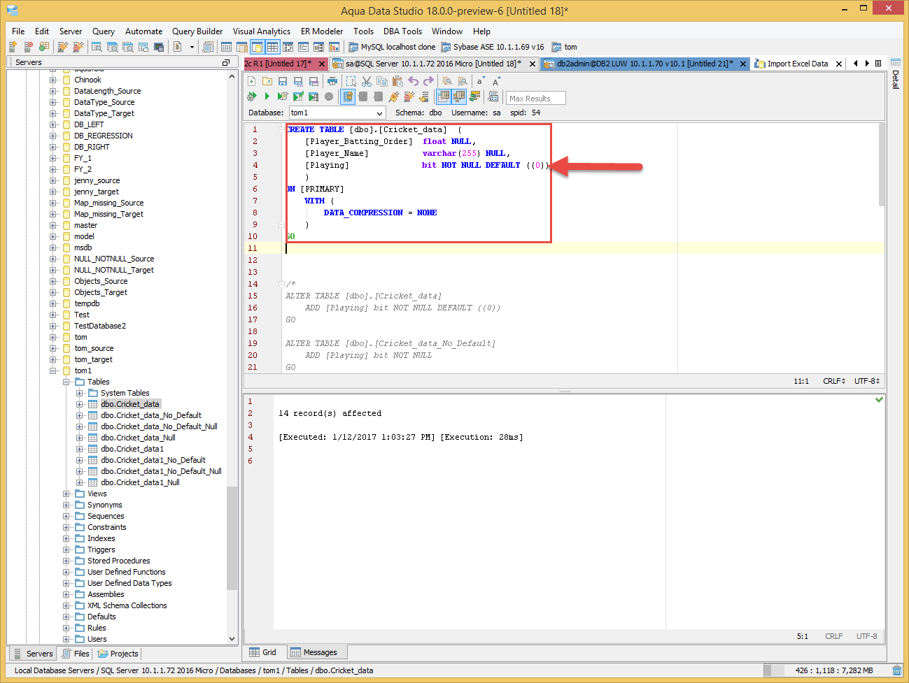Click the Paste clipboard icon
This screenshot has width=909, height=683.
coord(397,81)
